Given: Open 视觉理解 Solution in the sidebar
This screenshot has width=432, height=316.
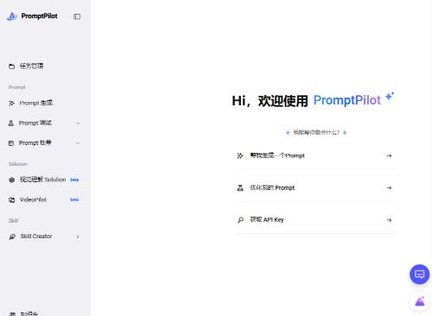Looking at the screenshot, I should click(x=42, y=180).
